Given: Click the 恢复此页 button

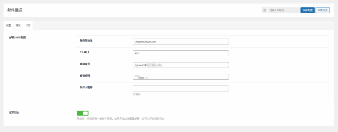Looking at the screenshot, I should 322,10.
